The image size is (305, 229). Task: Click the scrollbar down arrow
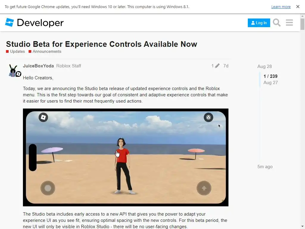click(302, 227)
